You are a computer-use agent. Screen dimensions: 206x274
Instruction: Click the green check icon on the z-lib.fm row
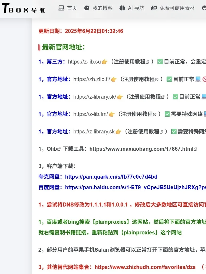(167, 114)
